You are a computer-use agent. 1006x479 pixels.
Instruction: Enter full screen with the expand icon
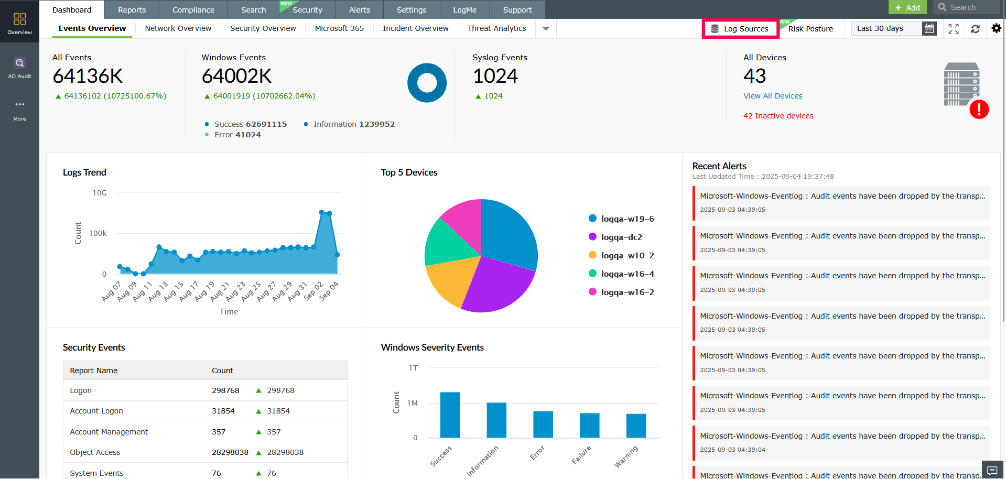[x=954, y=29]
